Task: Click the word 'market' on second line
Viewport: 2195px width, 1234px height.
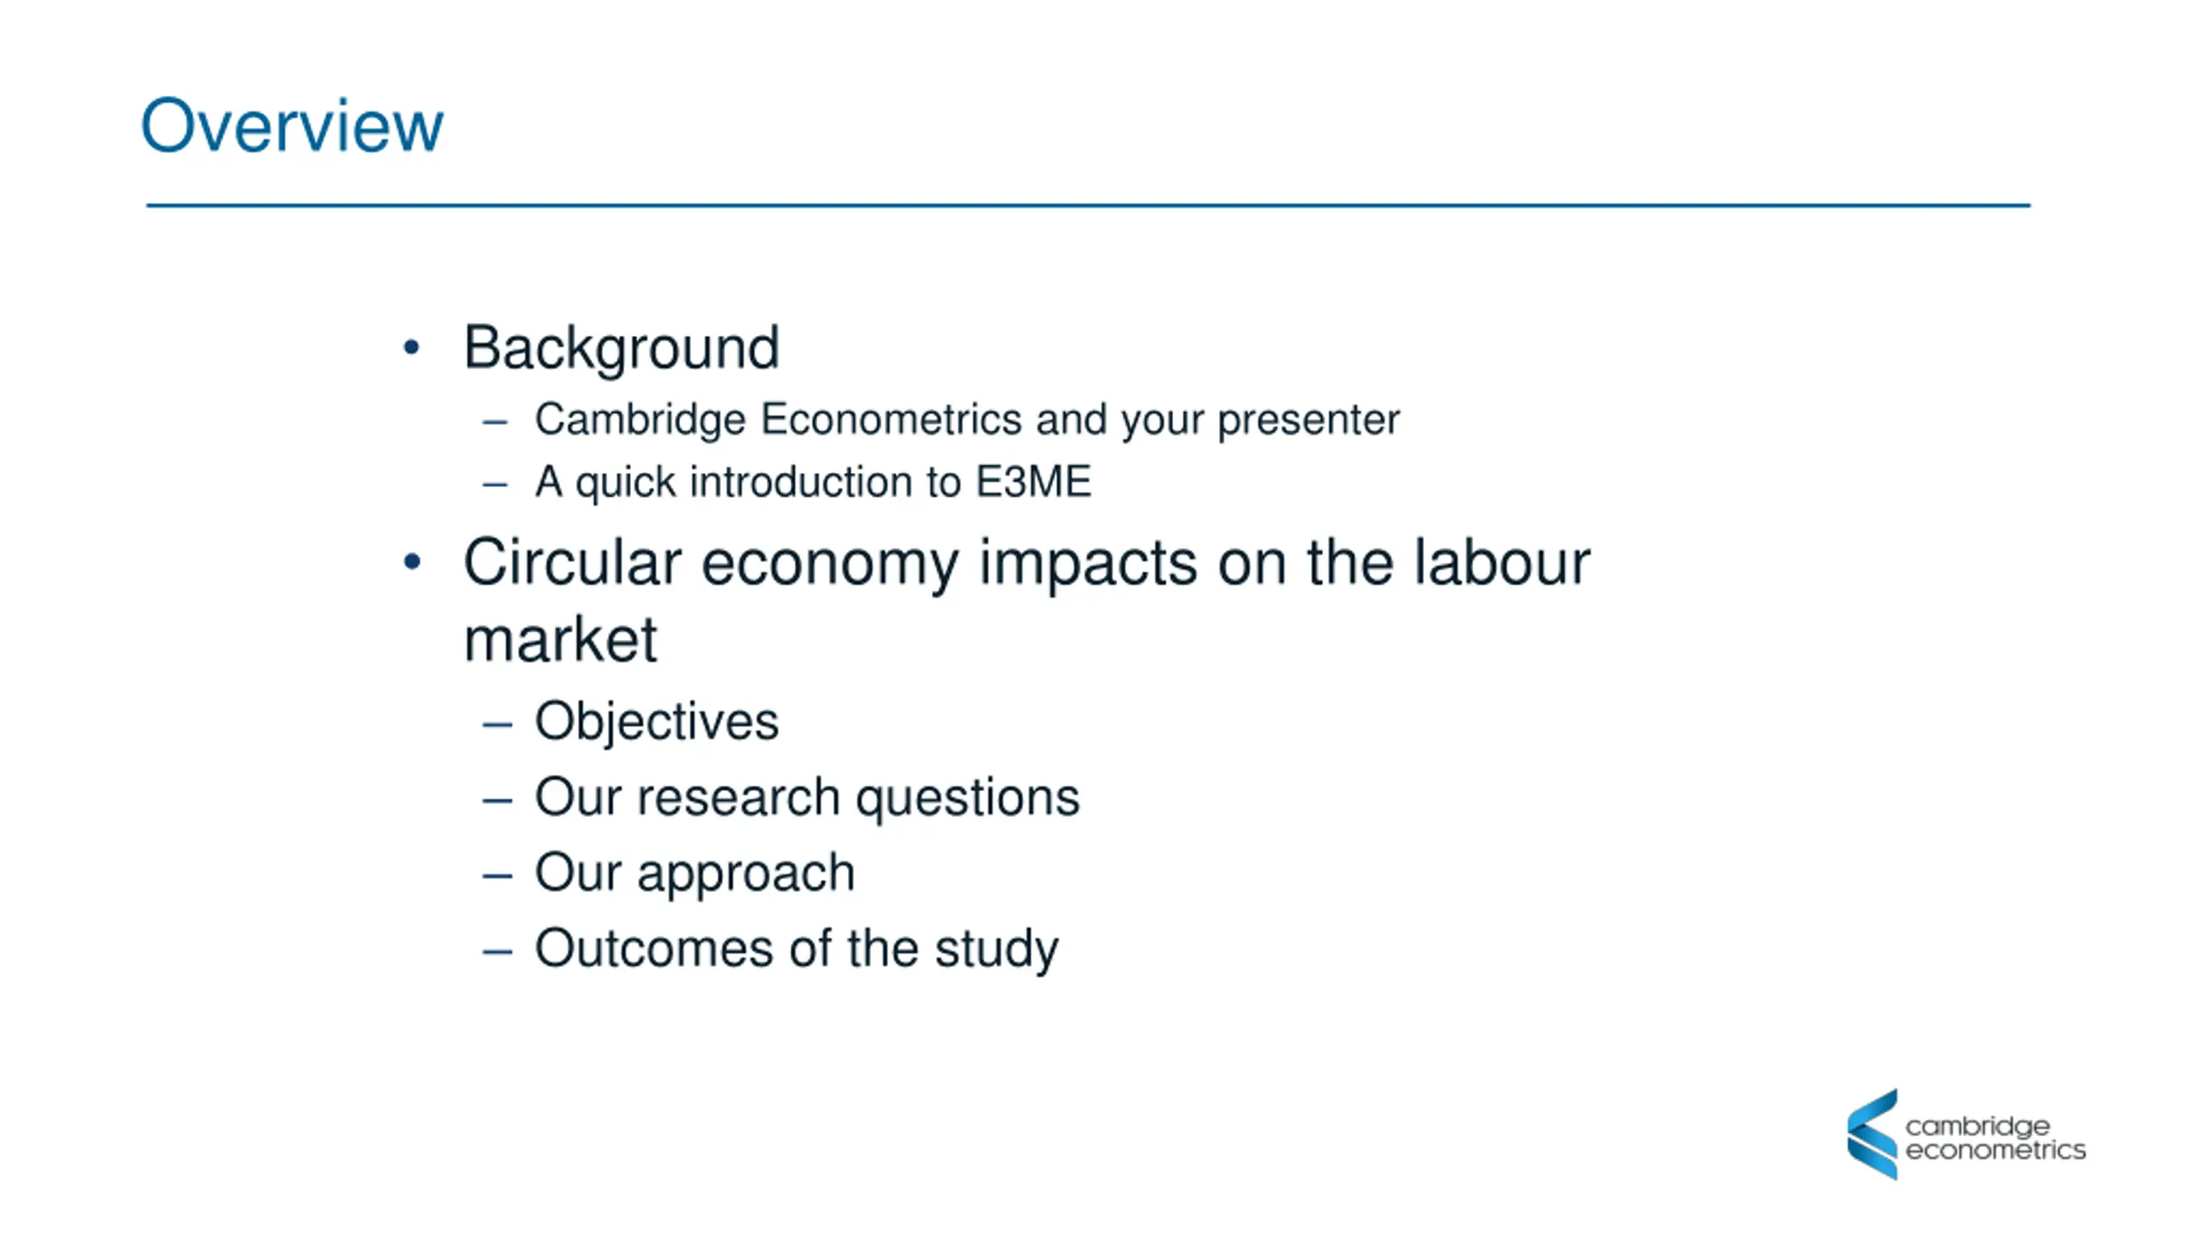Action: (560, 639)
